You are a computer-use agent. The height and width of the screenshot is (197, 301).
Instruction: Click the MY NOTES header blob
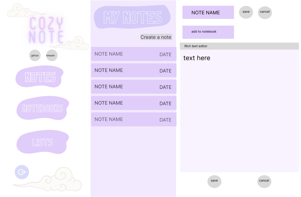tap(133, 17)
